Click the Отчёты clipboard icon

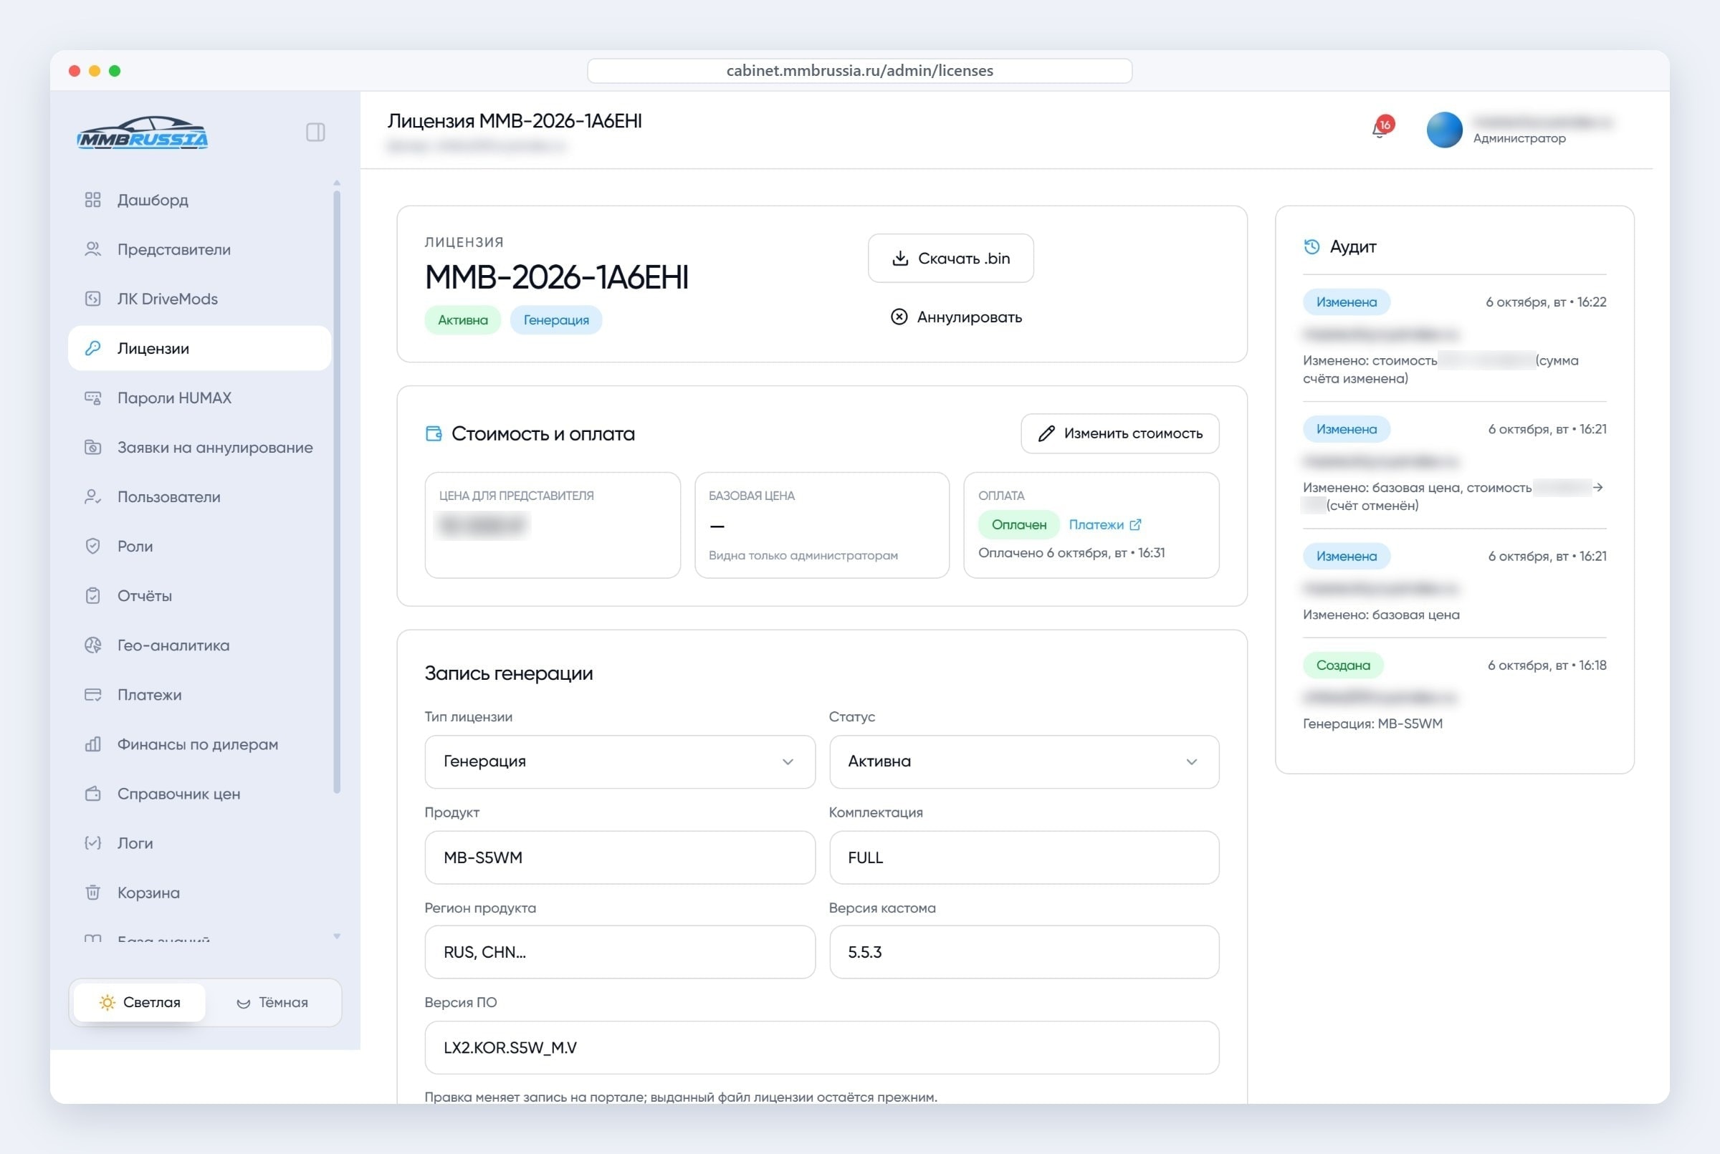point(92,595)
